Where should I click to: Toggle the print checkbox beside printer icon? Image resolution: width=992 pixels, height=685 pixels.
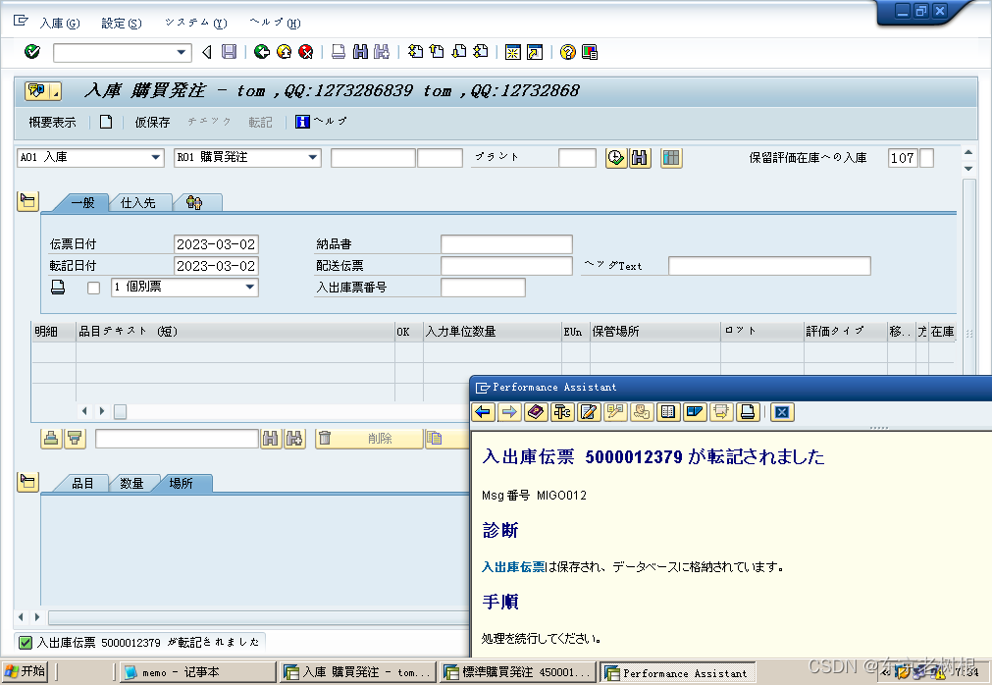pos(93,288)
